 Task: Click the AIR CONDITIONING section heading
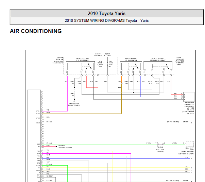(x=36, y=31)
